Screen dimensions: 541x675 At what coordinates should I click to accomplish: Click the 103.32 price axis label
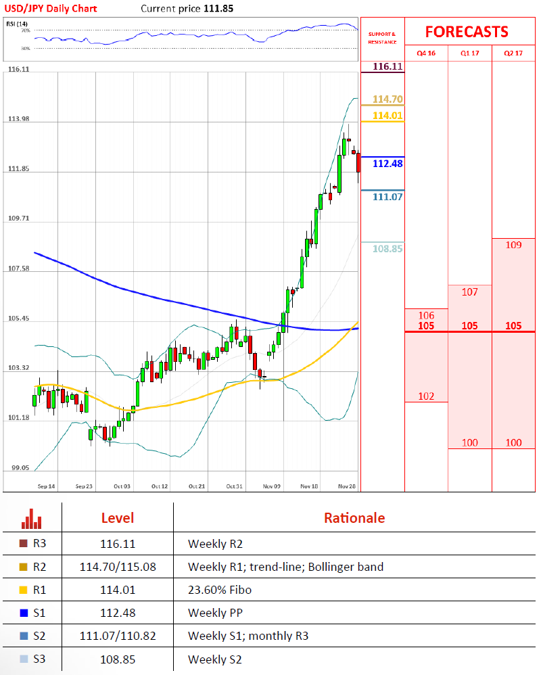pyautogui.click(x=18, y=368)
